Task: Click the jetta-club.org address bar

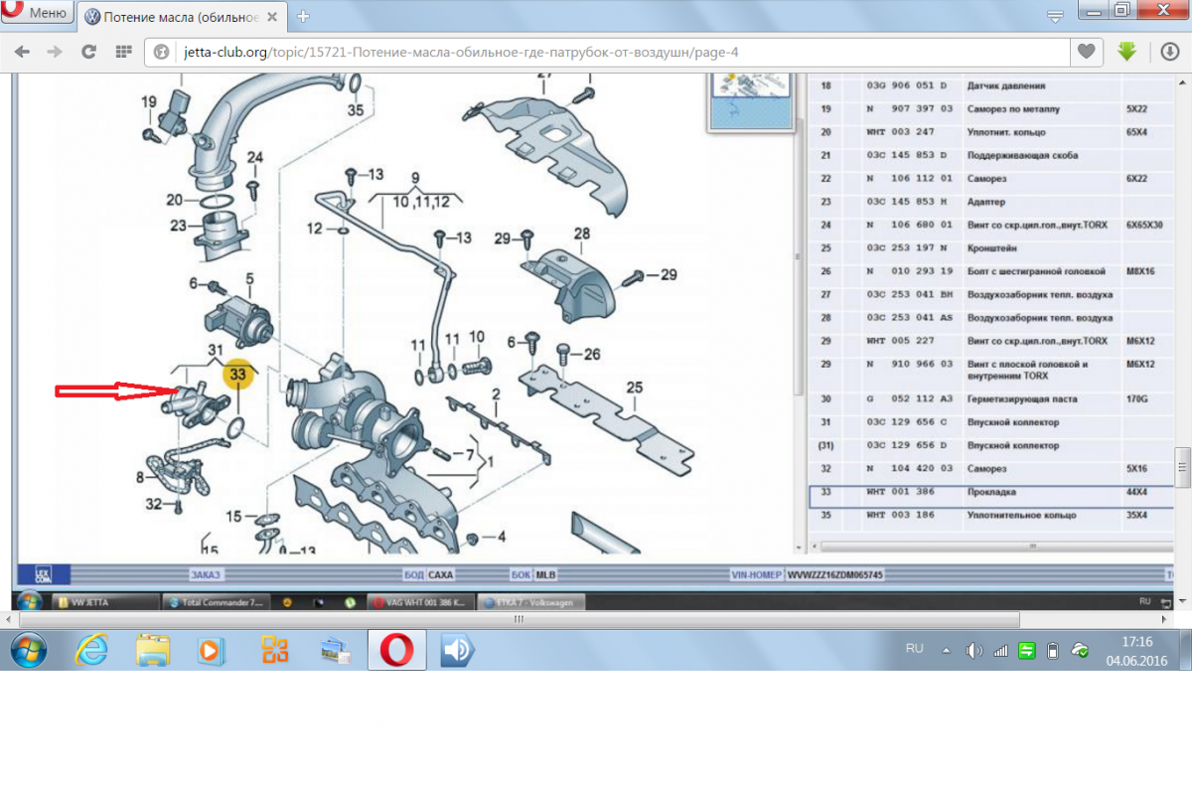Action: (596, 53)
